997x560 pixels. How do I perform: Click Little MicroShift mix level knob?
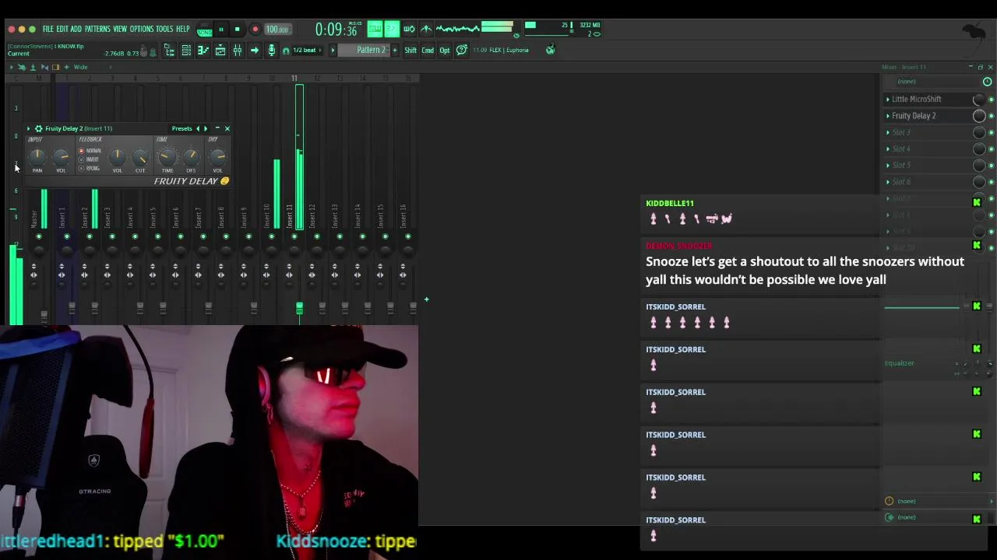tap(979, 100)
